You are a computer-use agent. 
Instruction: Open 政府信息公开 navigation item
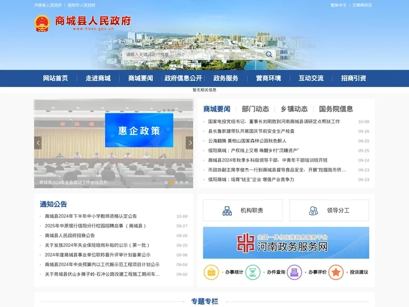pyautogui.click(x=183, y=78)
